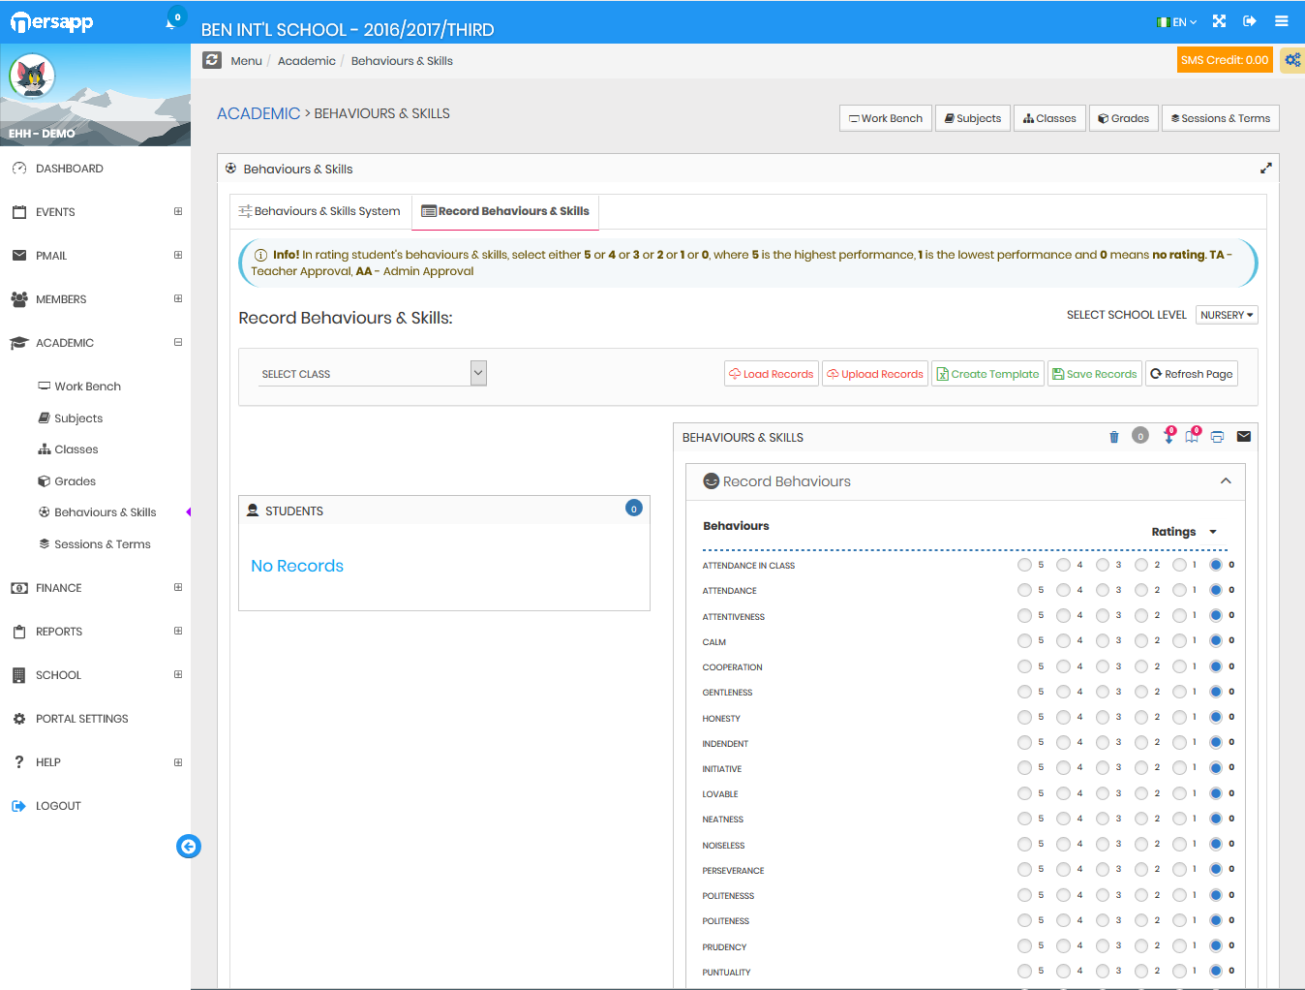This screenshot has width=1305, height=990.
Task: Click the Classes shortcut button at top
Action: [1049, 118]
